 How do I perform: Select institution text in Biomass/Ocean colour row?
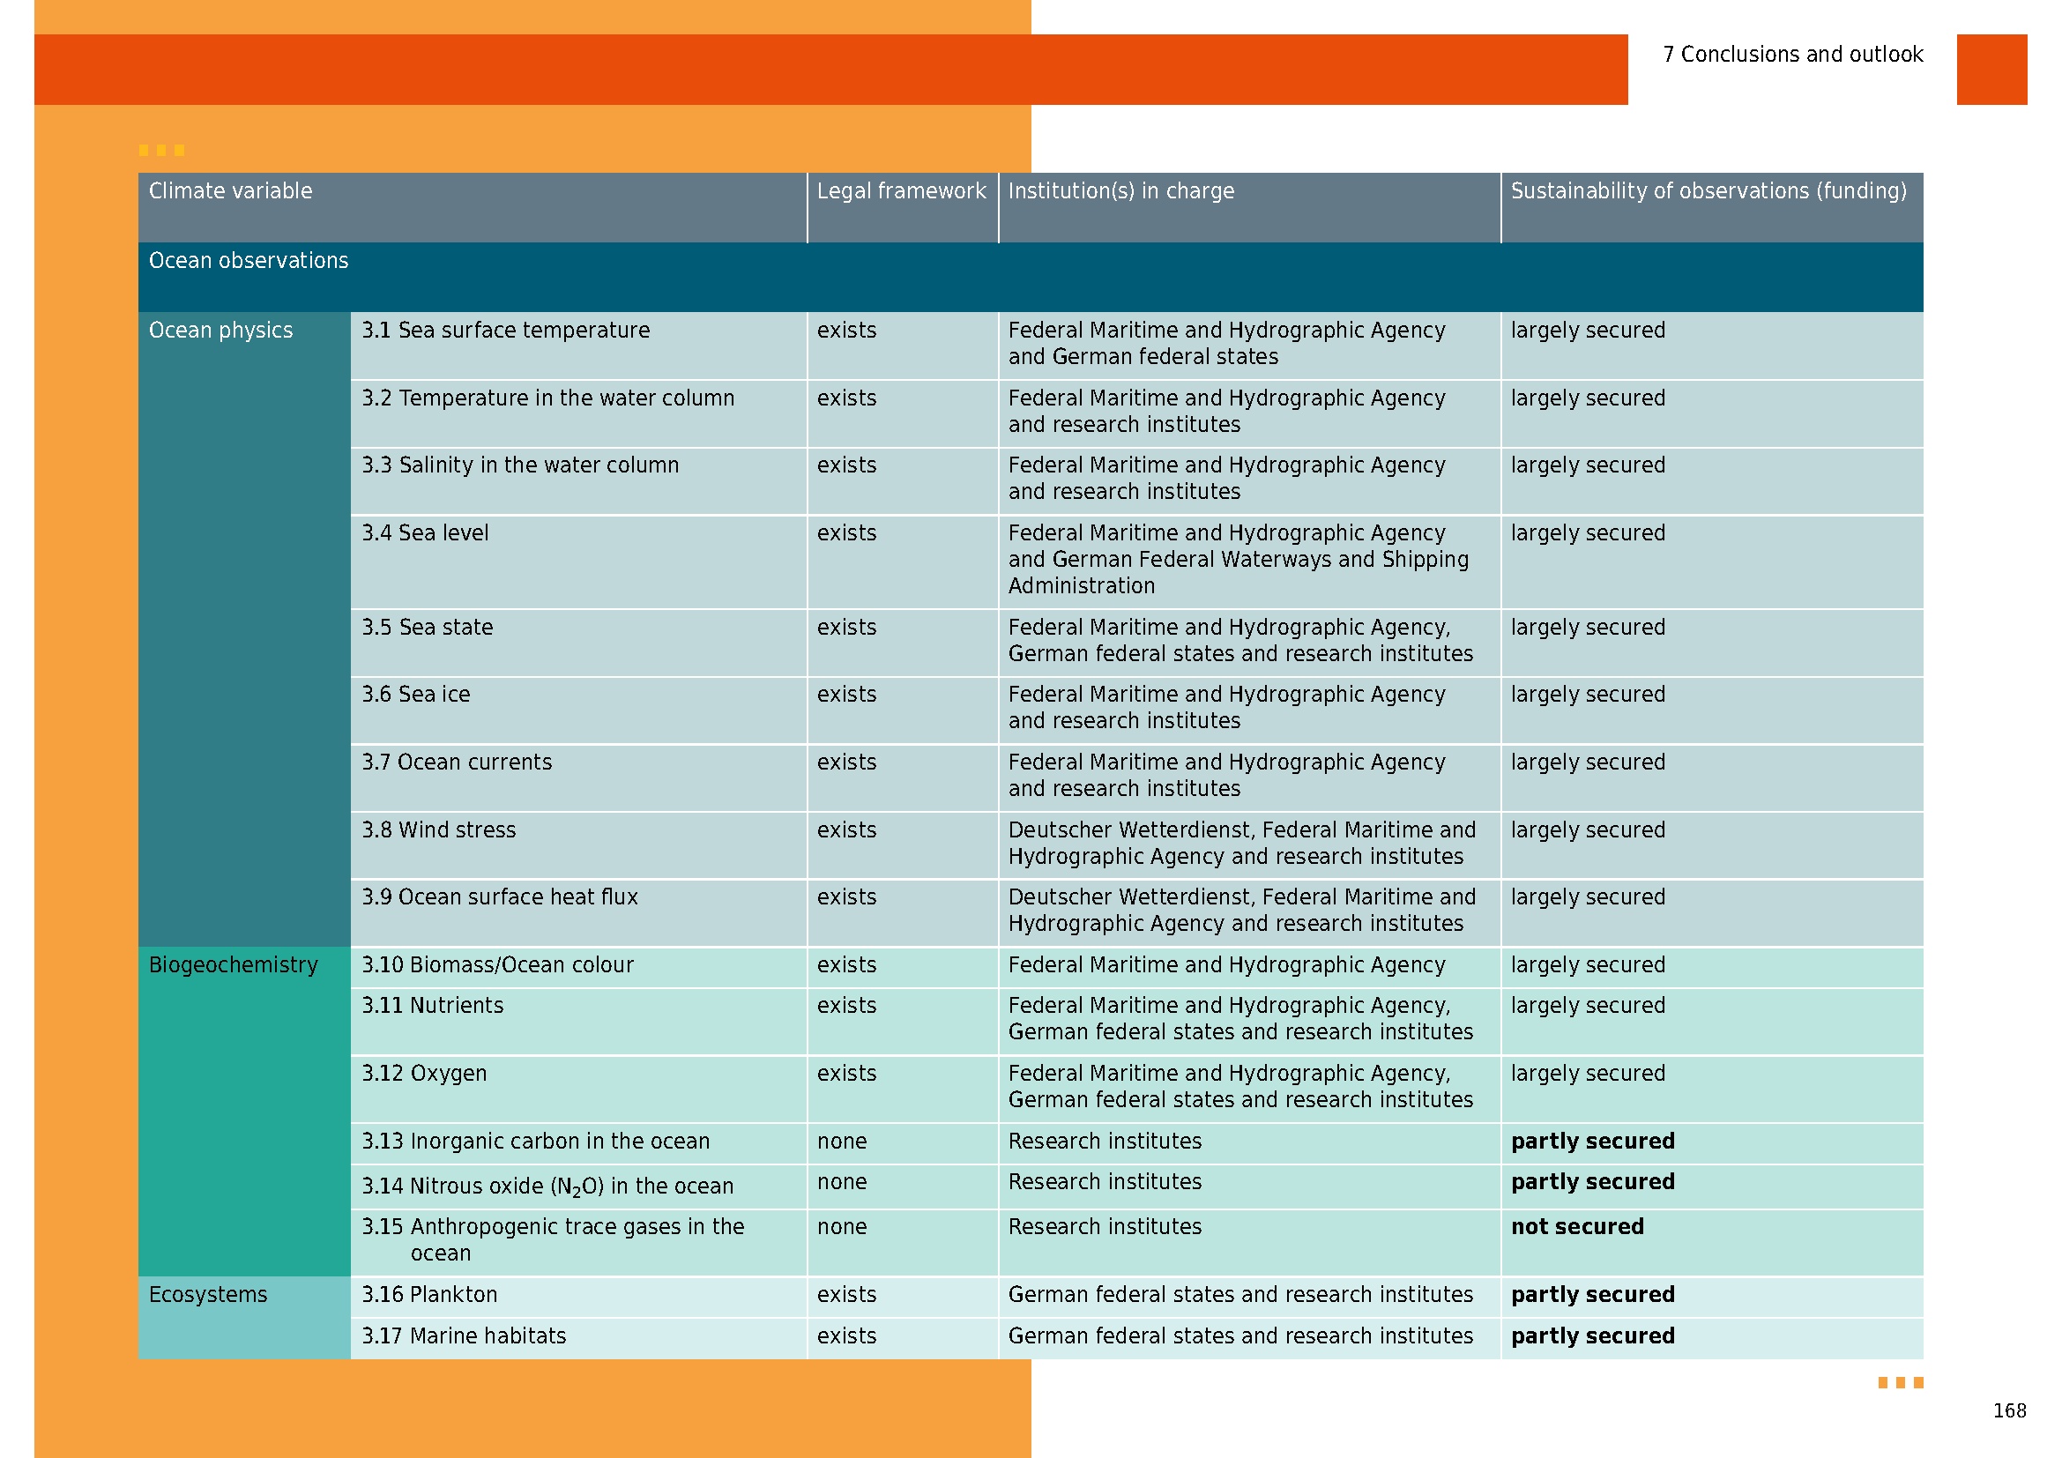[1227, 965]
